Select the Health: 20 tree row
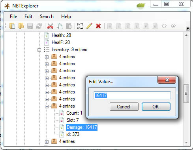This screenshot has height=150, width=193. 61,35
